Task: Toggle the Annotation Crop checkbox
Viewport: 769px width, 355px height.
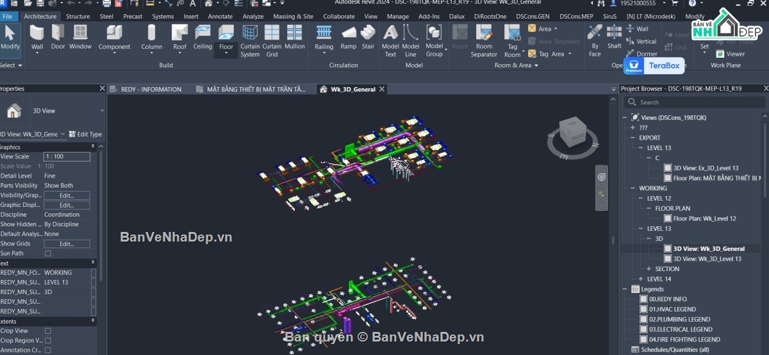Action: [x=47, y=351]
